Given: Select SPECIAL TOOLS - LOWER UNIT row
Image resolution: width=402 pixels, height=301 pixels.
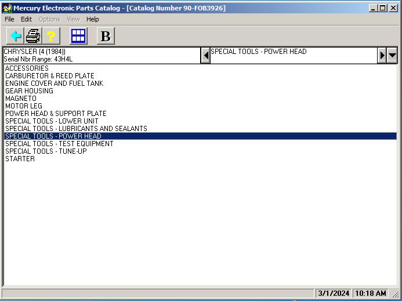Looking at the screenshot, I should pyautogui.click(x=201, y=121).
